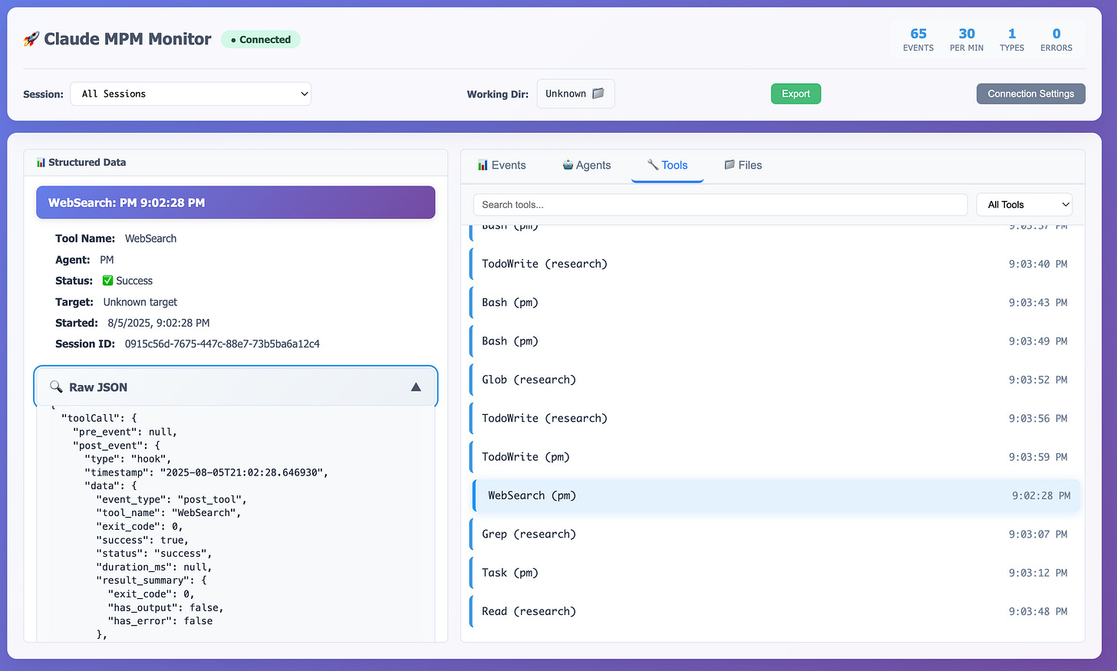The width and height of the screenshot is (1117, 671).
Task: Open Connection Settings
Action: (1030, 94)
